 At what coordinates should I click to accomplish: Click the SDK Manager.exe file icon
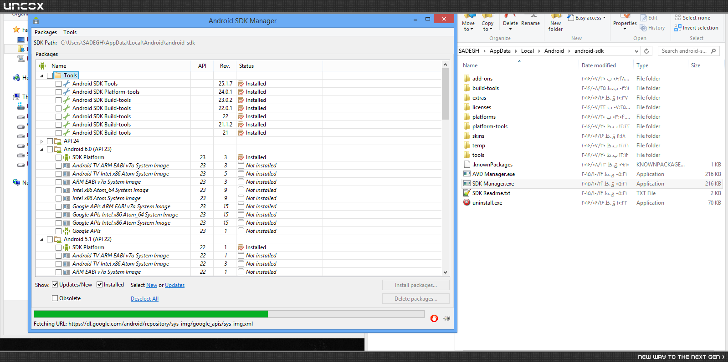click(x=467, y=184)
